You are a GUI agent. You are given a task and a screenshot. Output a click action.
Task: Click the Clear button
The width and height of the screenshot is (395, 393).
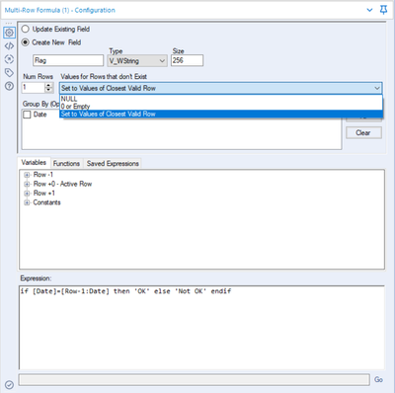[363, 133]
